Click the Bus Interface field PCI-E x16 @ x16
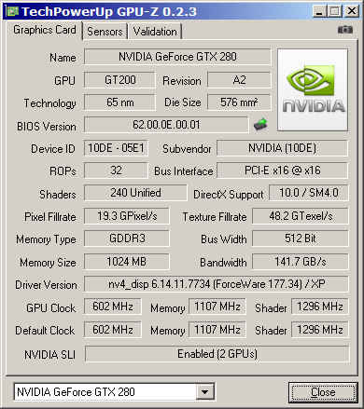364x409 pixels. click(x=282, y=170)
